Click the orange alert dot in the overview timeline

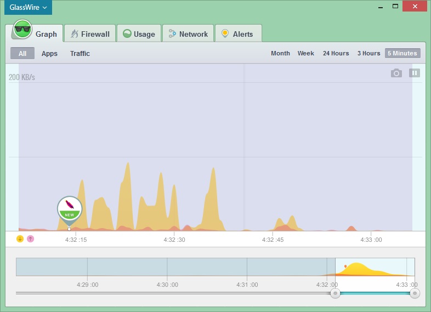345,266
